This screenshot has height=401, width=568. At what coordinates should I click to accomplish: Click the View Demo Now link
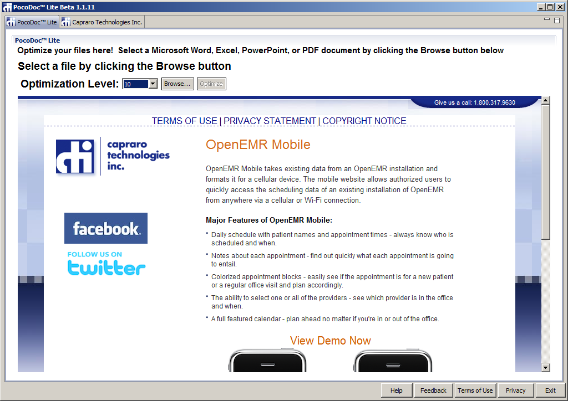point(331,341)
